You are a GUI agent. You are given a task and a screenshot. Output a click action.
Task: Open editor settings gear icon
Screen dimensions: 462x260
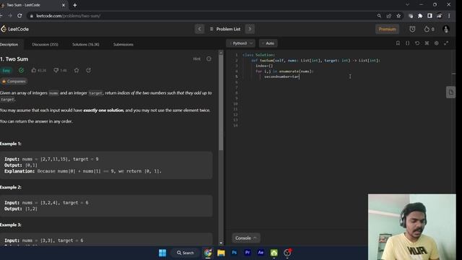pos(436,43)
